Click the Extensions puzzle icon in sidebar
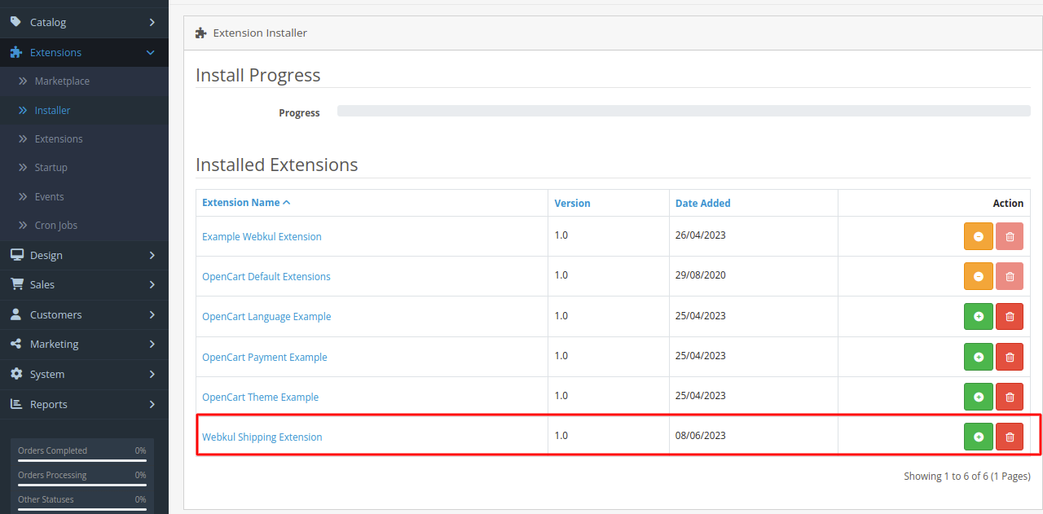 tap(16, 52)
